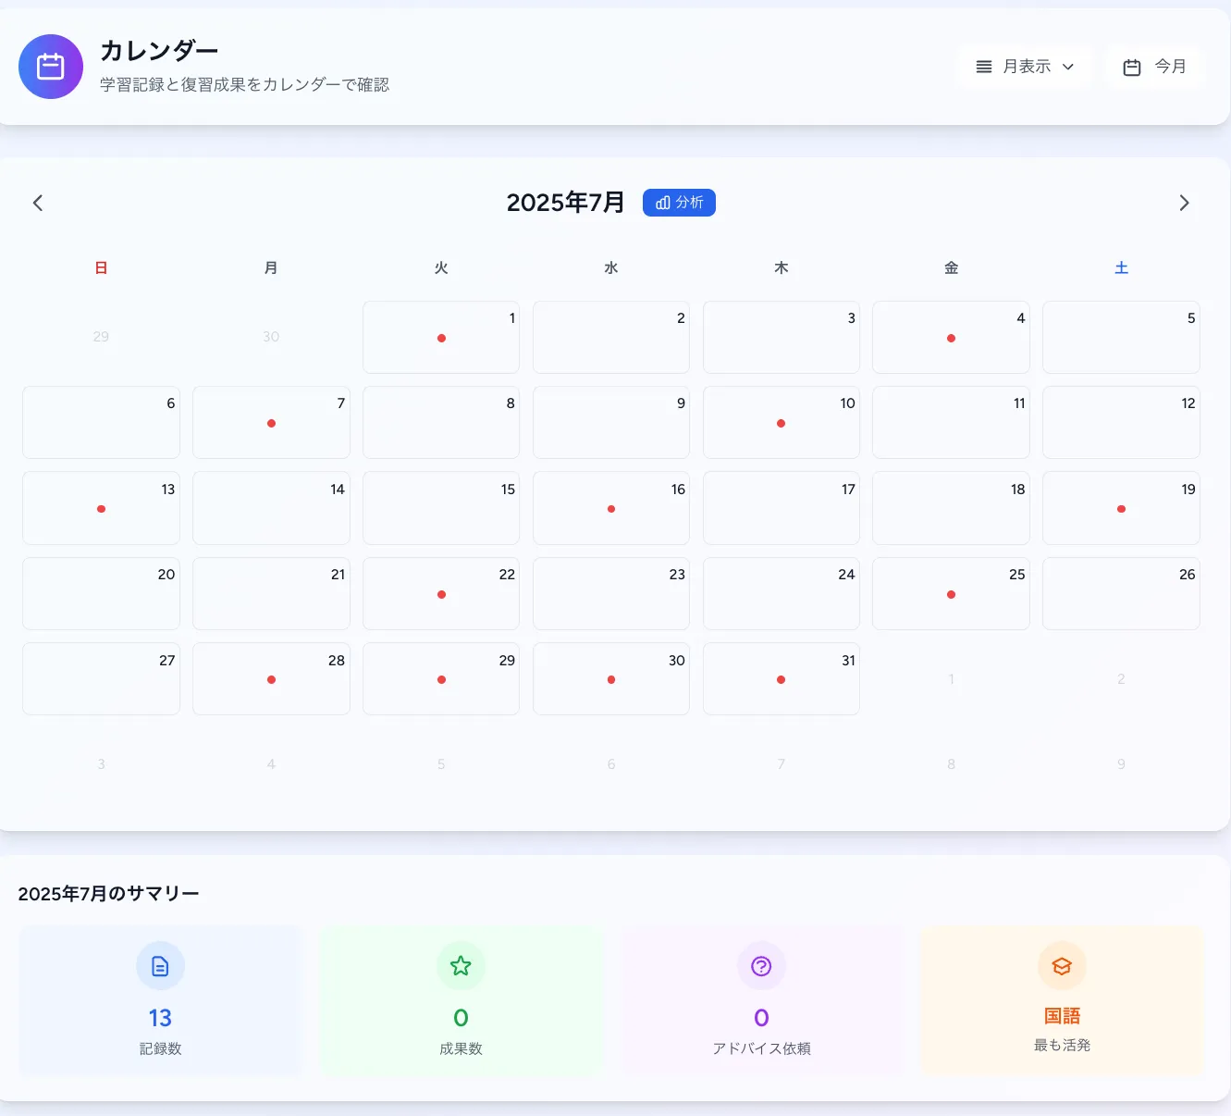1231x1116 pixels.
Task: Click the purple calendar app icon
Action: coord(51,67)
